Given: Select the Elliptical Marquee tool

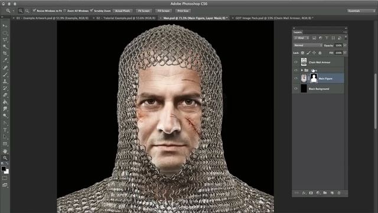Looking at the screenshot, I should 5,33.
